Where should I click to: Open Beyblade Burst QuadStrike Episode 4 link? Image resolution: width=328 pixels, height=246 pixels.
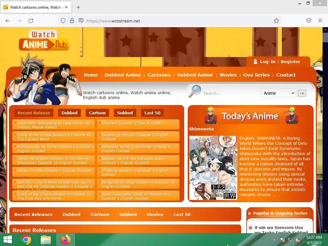138,149
